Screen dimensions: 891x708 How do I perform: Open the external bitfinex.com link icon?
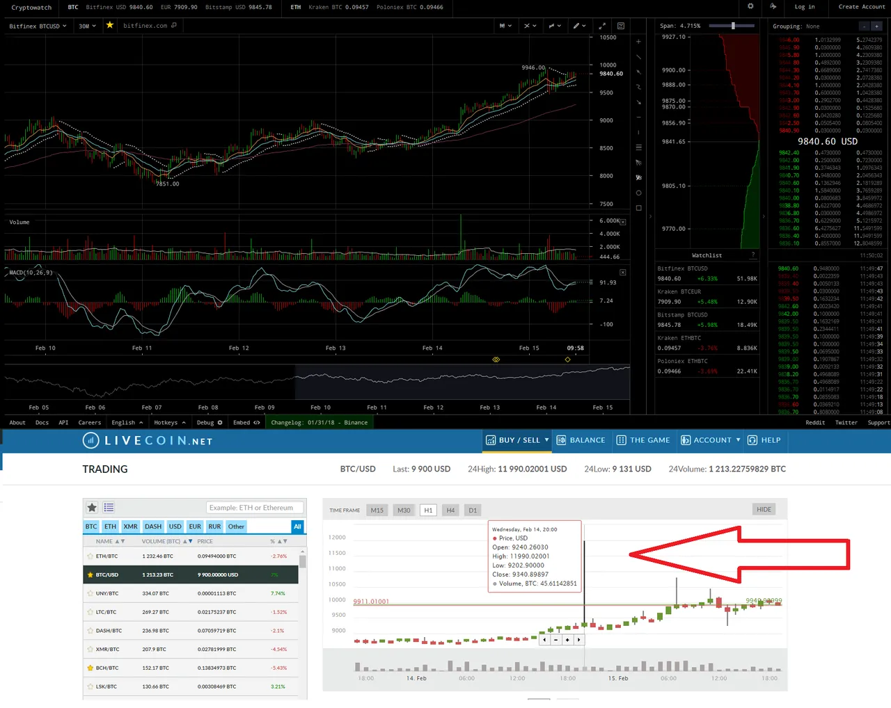pos(174,25)
